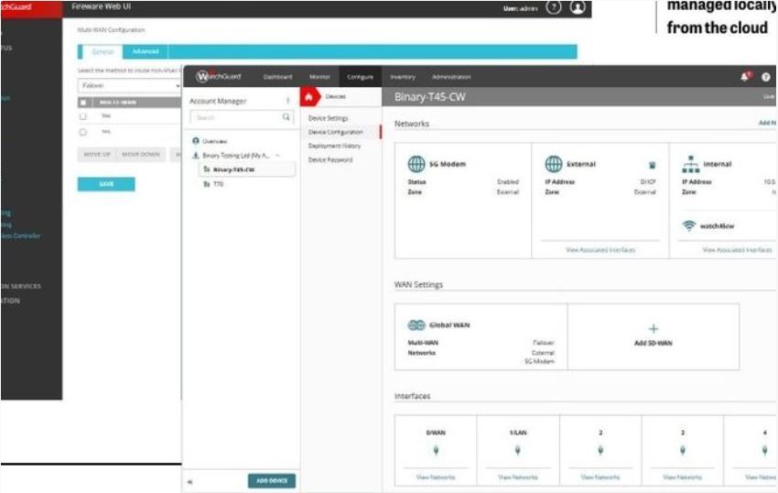Click interface 3 port icon
Image resolution: width=778 pixels, height=493 pixels.
coord(683,450)
